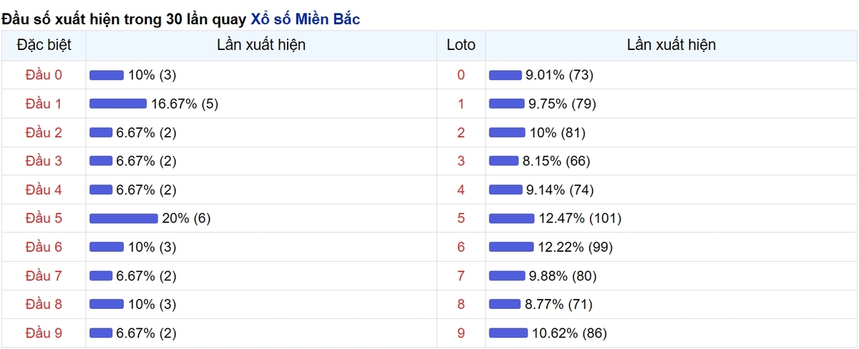Click the 10.62% (86) value text
859x349 pixels.
coord(570,333)
